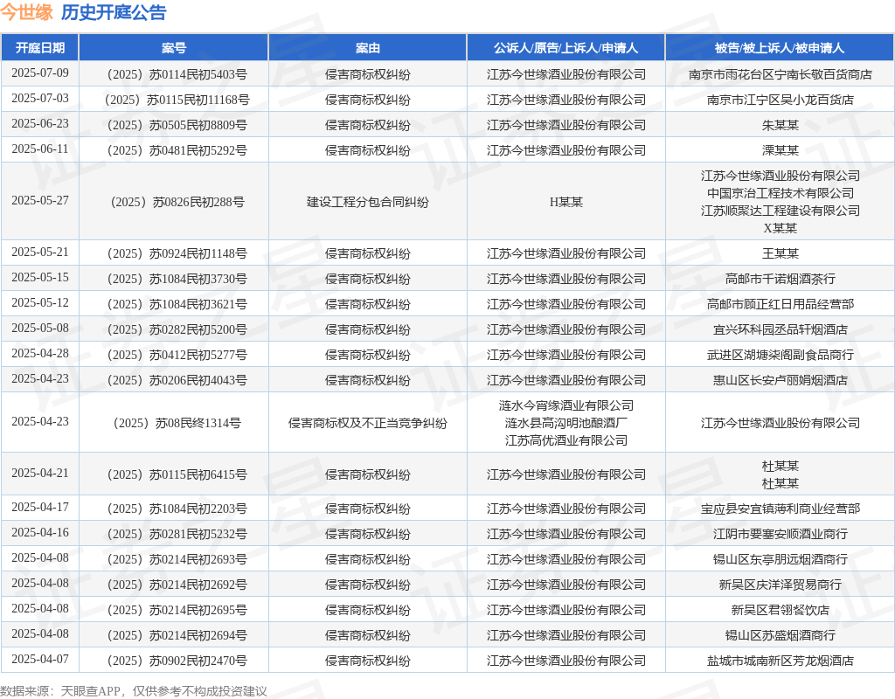
Task: Click 建设工程分包合同纠纷 cause cell
Action: pos(368,202)
